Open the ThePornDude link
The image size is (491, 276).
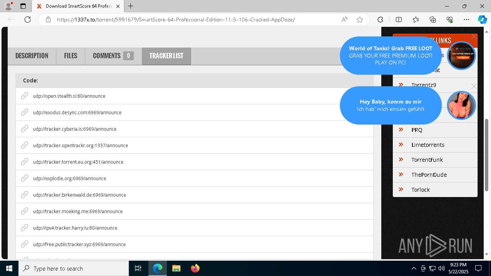pyautogui.click(x=429, y=175)
